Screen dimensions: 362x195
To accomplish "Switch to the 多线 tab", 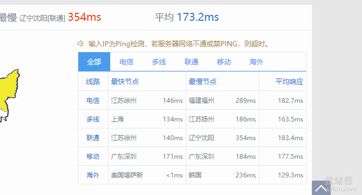I will click(x=159, y=62).
